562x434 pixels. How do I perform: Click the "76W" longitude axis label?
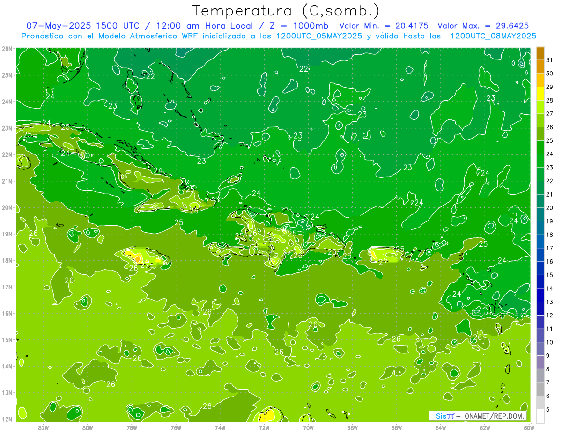pos(176,427)
